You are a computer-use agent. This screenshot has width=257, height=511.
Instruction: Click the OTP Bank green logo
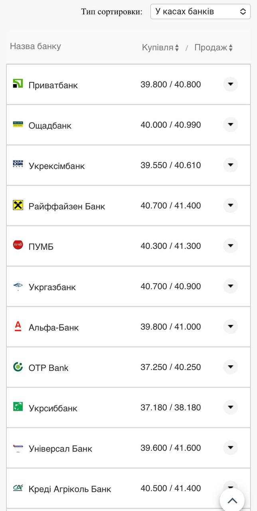point(18,367)
